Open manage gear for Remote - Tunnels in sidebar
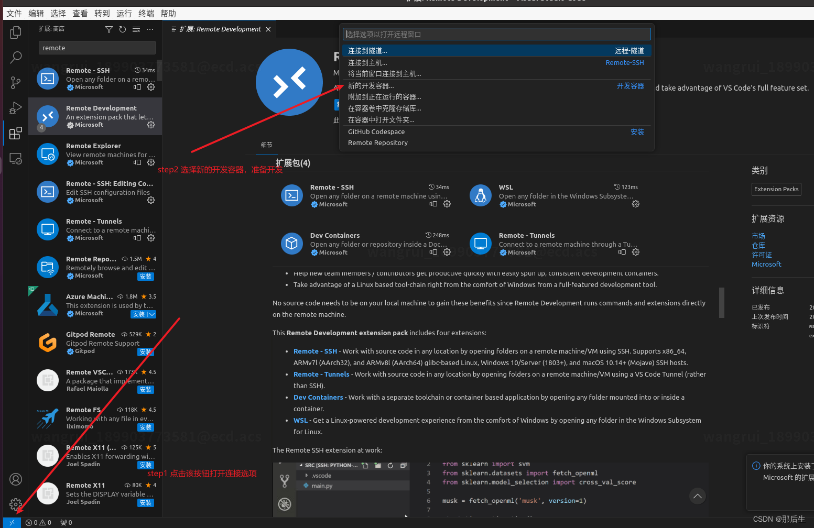The image size is (814, 528). click(151, 238)
